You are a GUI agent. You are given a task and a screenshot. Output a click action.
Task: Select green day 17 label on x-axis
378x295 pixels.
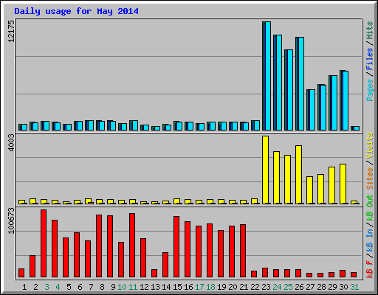[199, 287]
